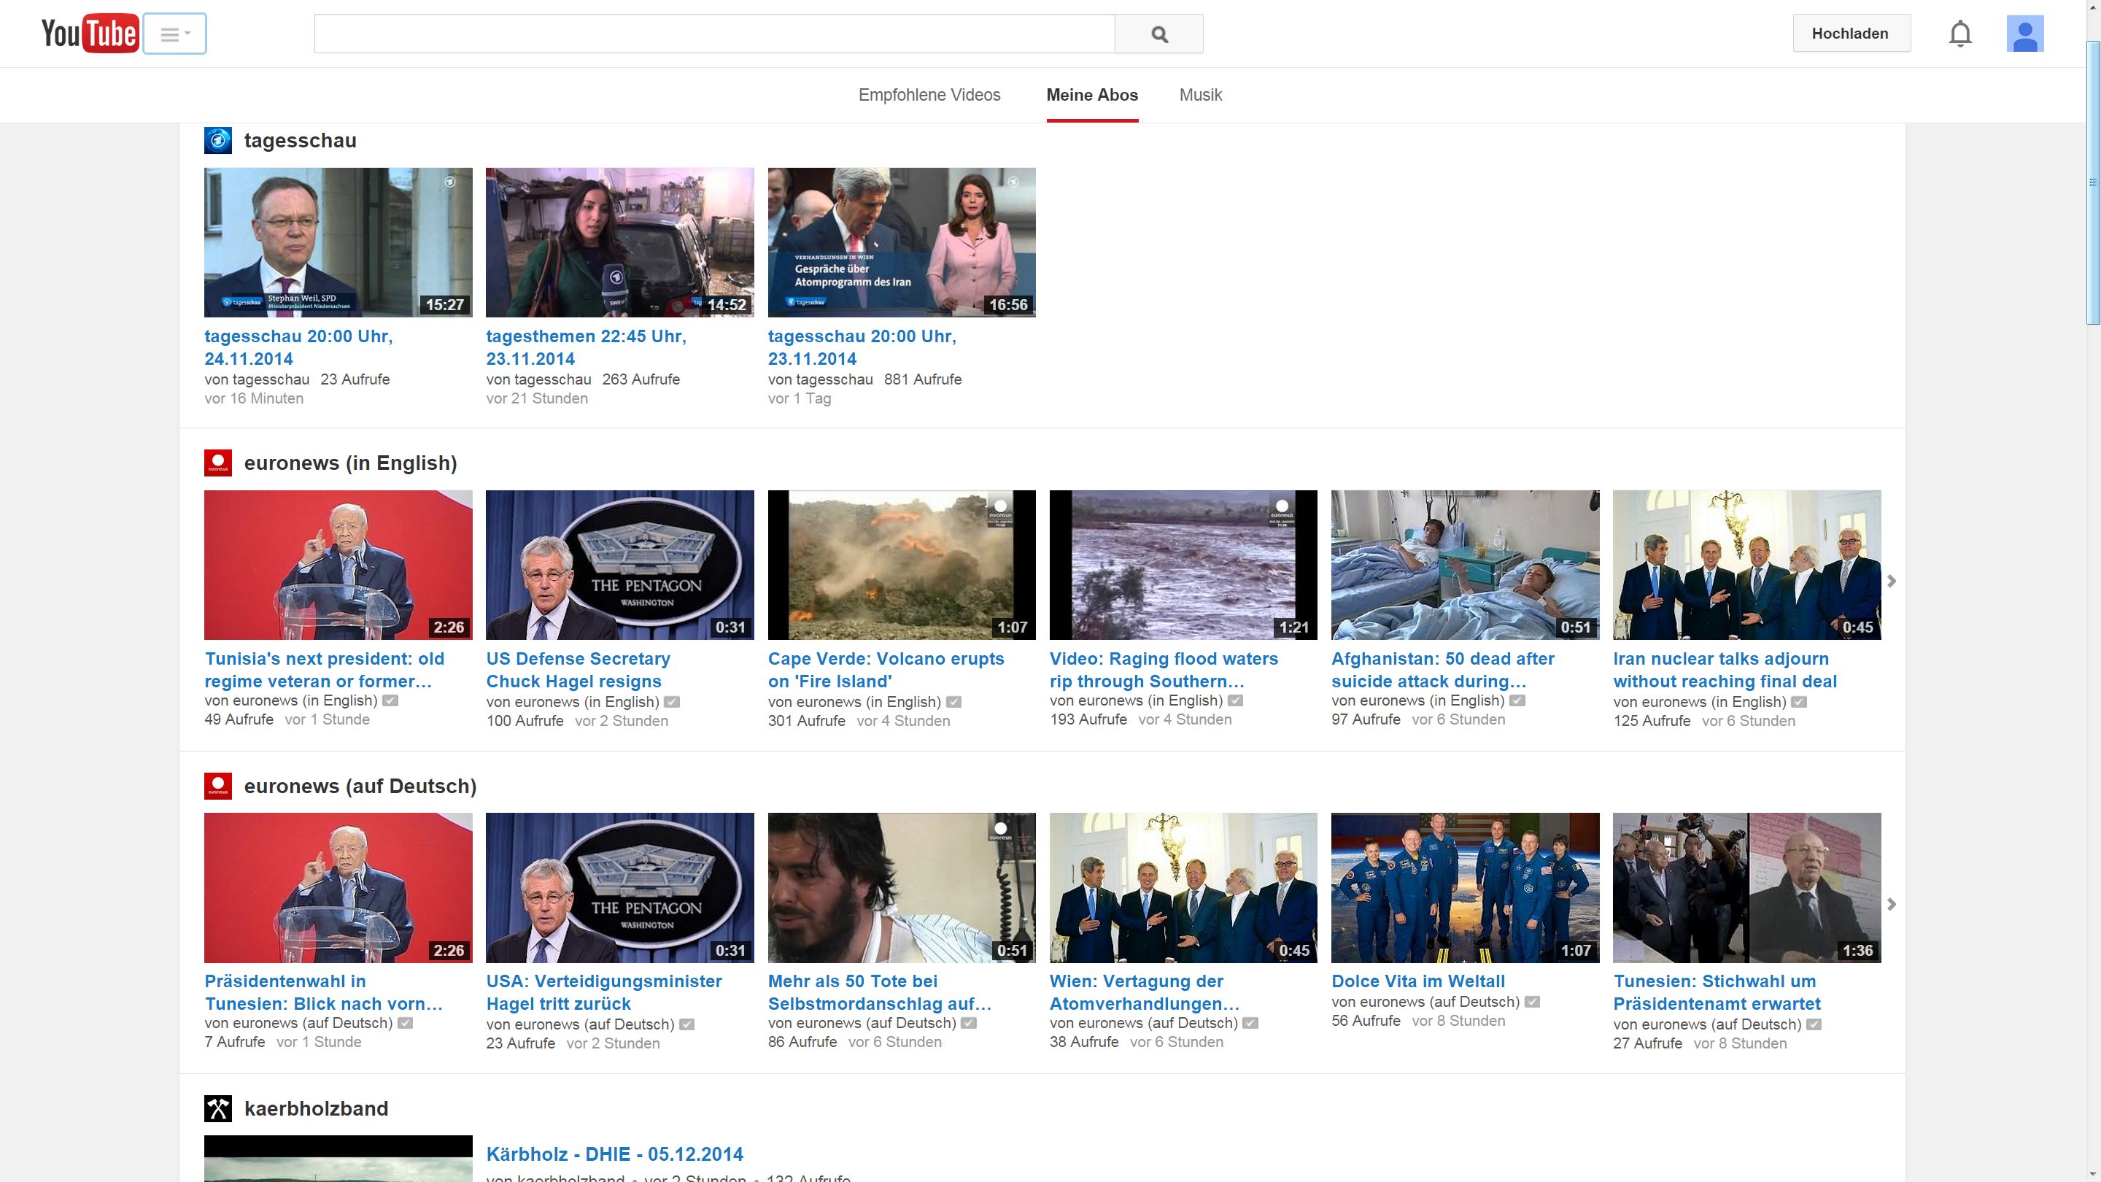Click the tagesschau channel icon
The image size is (2101, 1182).
218,140
